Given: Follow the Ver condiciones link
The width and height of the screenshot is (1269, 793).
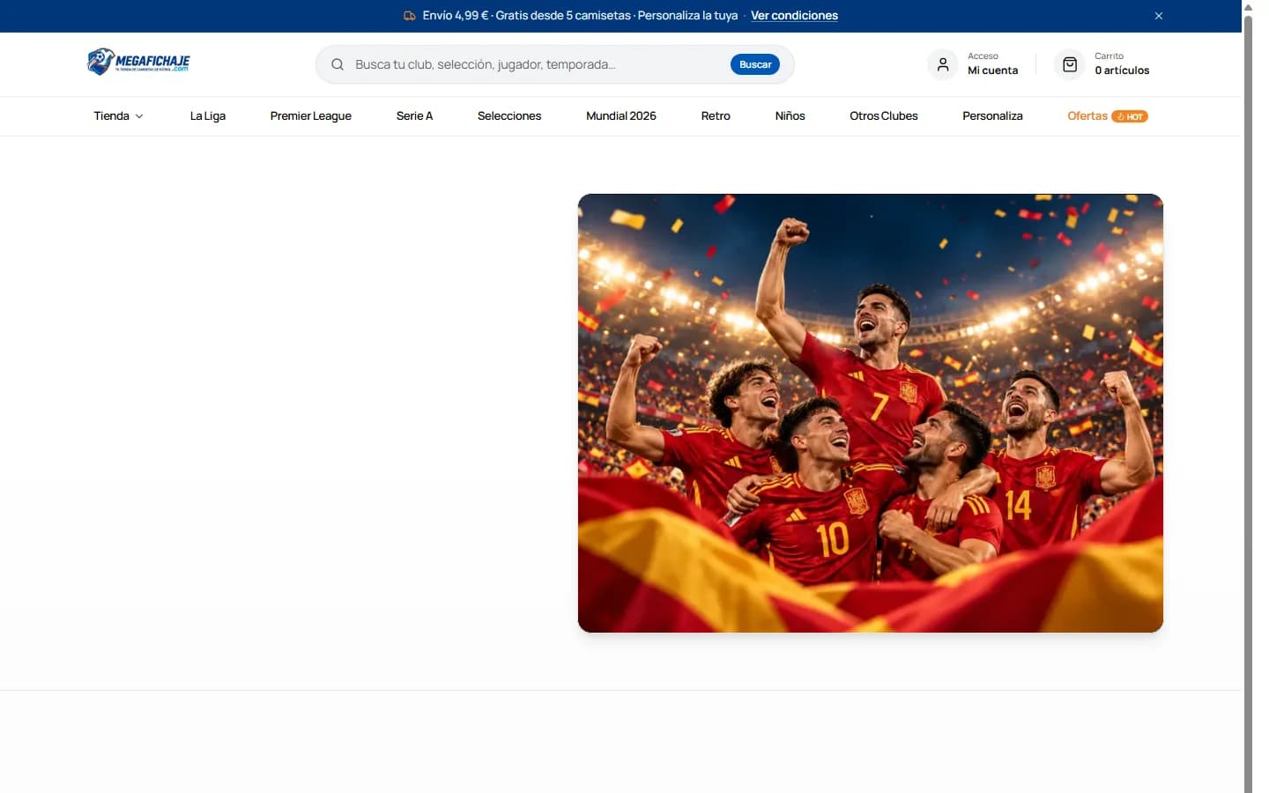Looking at the screenshot, I should [794, 16].
